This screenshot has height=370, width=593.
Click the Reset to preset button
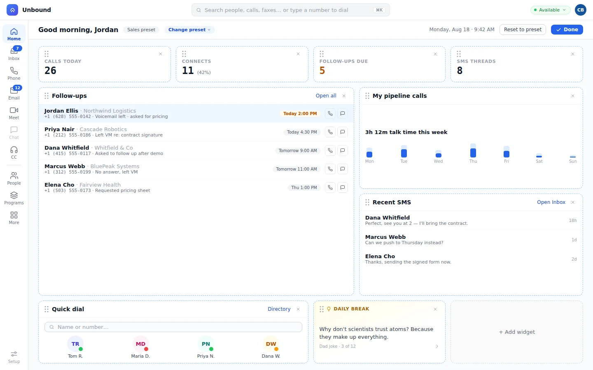(x=523, y=30)
